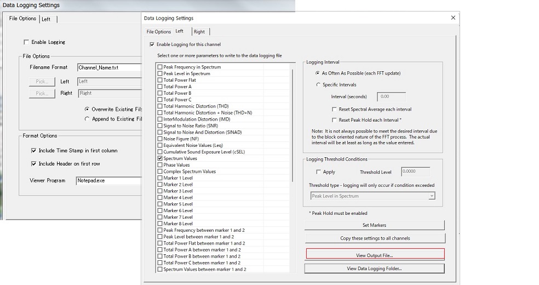Check Signal to Noise And Distortion (SINAD)
The height and width of the screenshot is (285, 539).
click(x=160, y=132)
